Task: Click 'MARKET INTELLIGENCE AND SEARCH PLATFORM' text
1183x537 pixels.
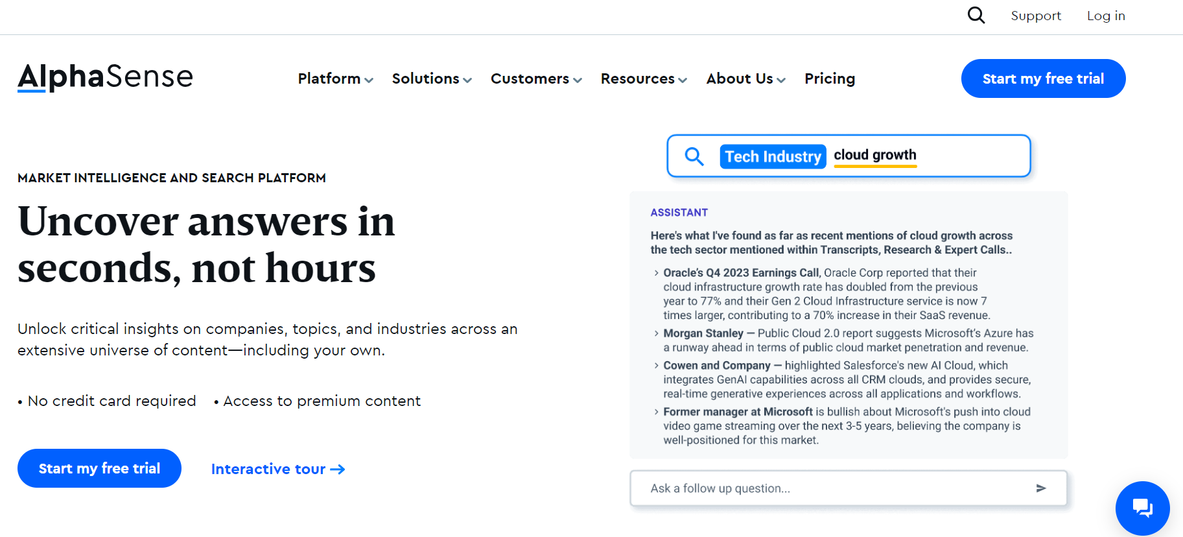Action: 172,178
